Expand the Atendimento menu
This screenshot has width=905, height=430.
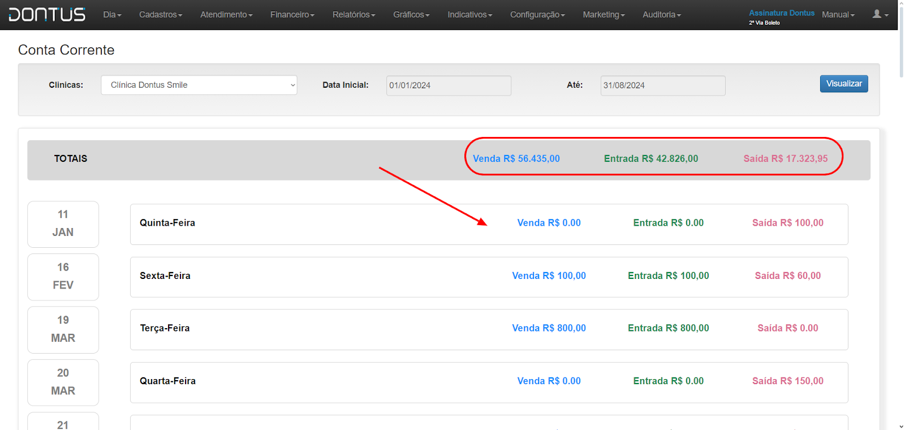[x=226, y=15]
